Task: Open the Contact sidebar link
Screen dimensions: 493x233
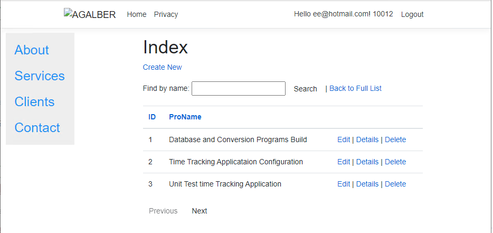Action: click(x=37, y=127)
